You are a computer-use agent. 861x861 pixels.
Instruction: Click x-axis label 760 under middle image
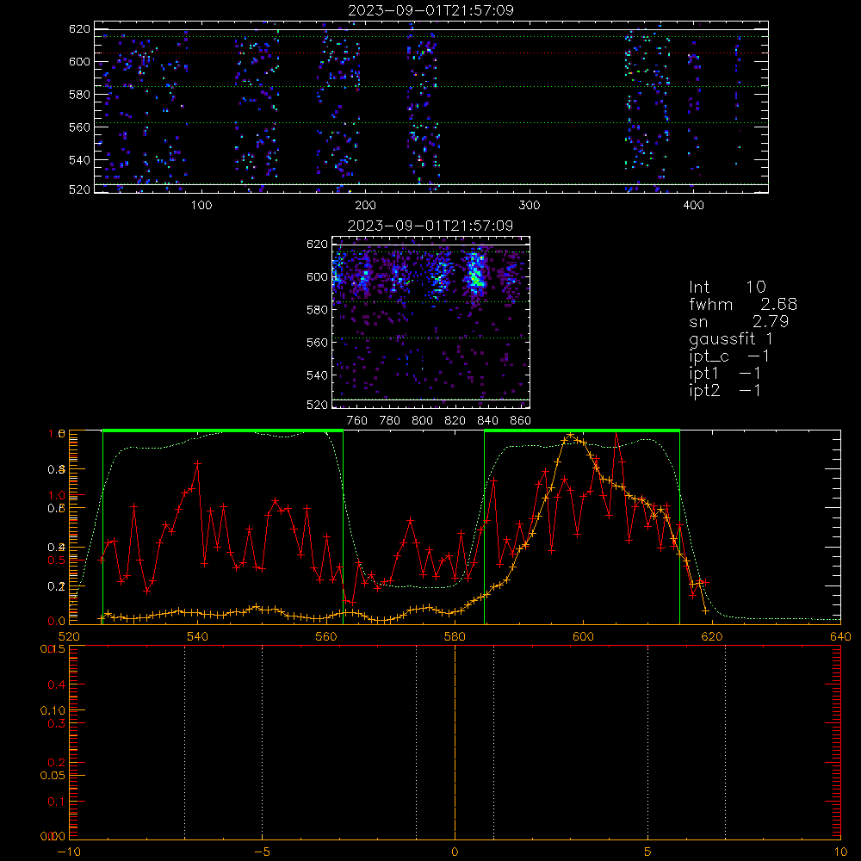click(x=357, y=421)
